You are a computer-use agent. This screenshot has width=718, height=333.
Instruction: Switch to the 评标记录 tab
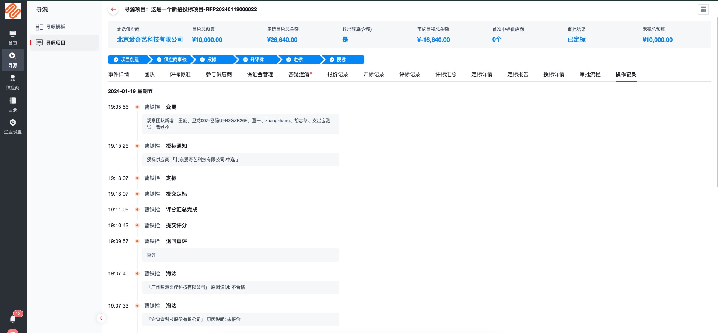(410, 74)
